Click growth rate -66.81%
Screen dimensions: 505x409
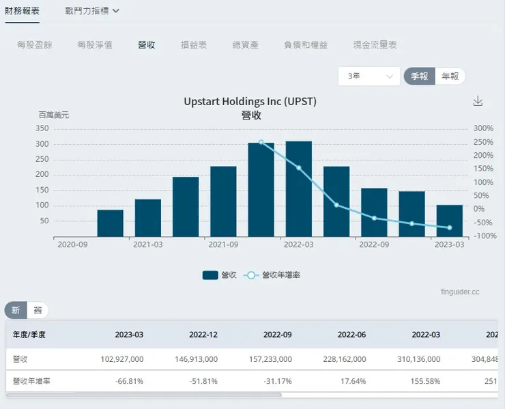pos(130,381)
